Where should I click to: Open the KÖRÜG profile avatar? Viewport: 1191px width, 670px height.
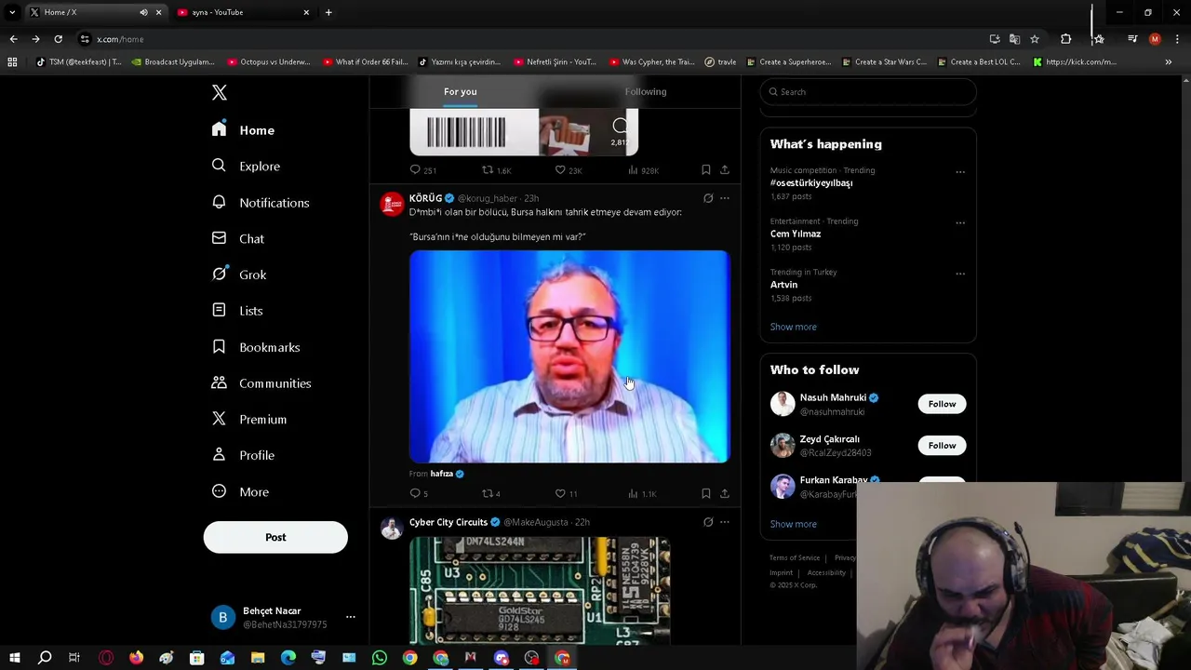coord(392,204)
